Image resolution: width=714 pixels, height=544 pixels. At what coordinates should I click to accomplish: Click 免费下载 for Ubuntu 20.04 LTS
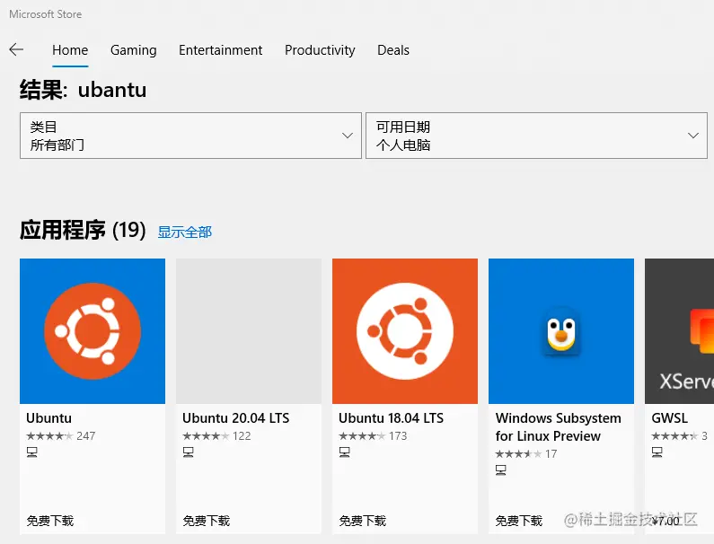point(207,521)
